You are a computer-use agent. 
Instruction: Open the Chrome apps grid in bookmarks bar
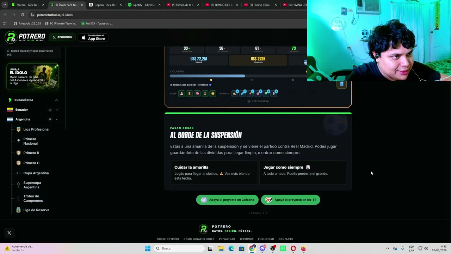(x=5, y=23)
